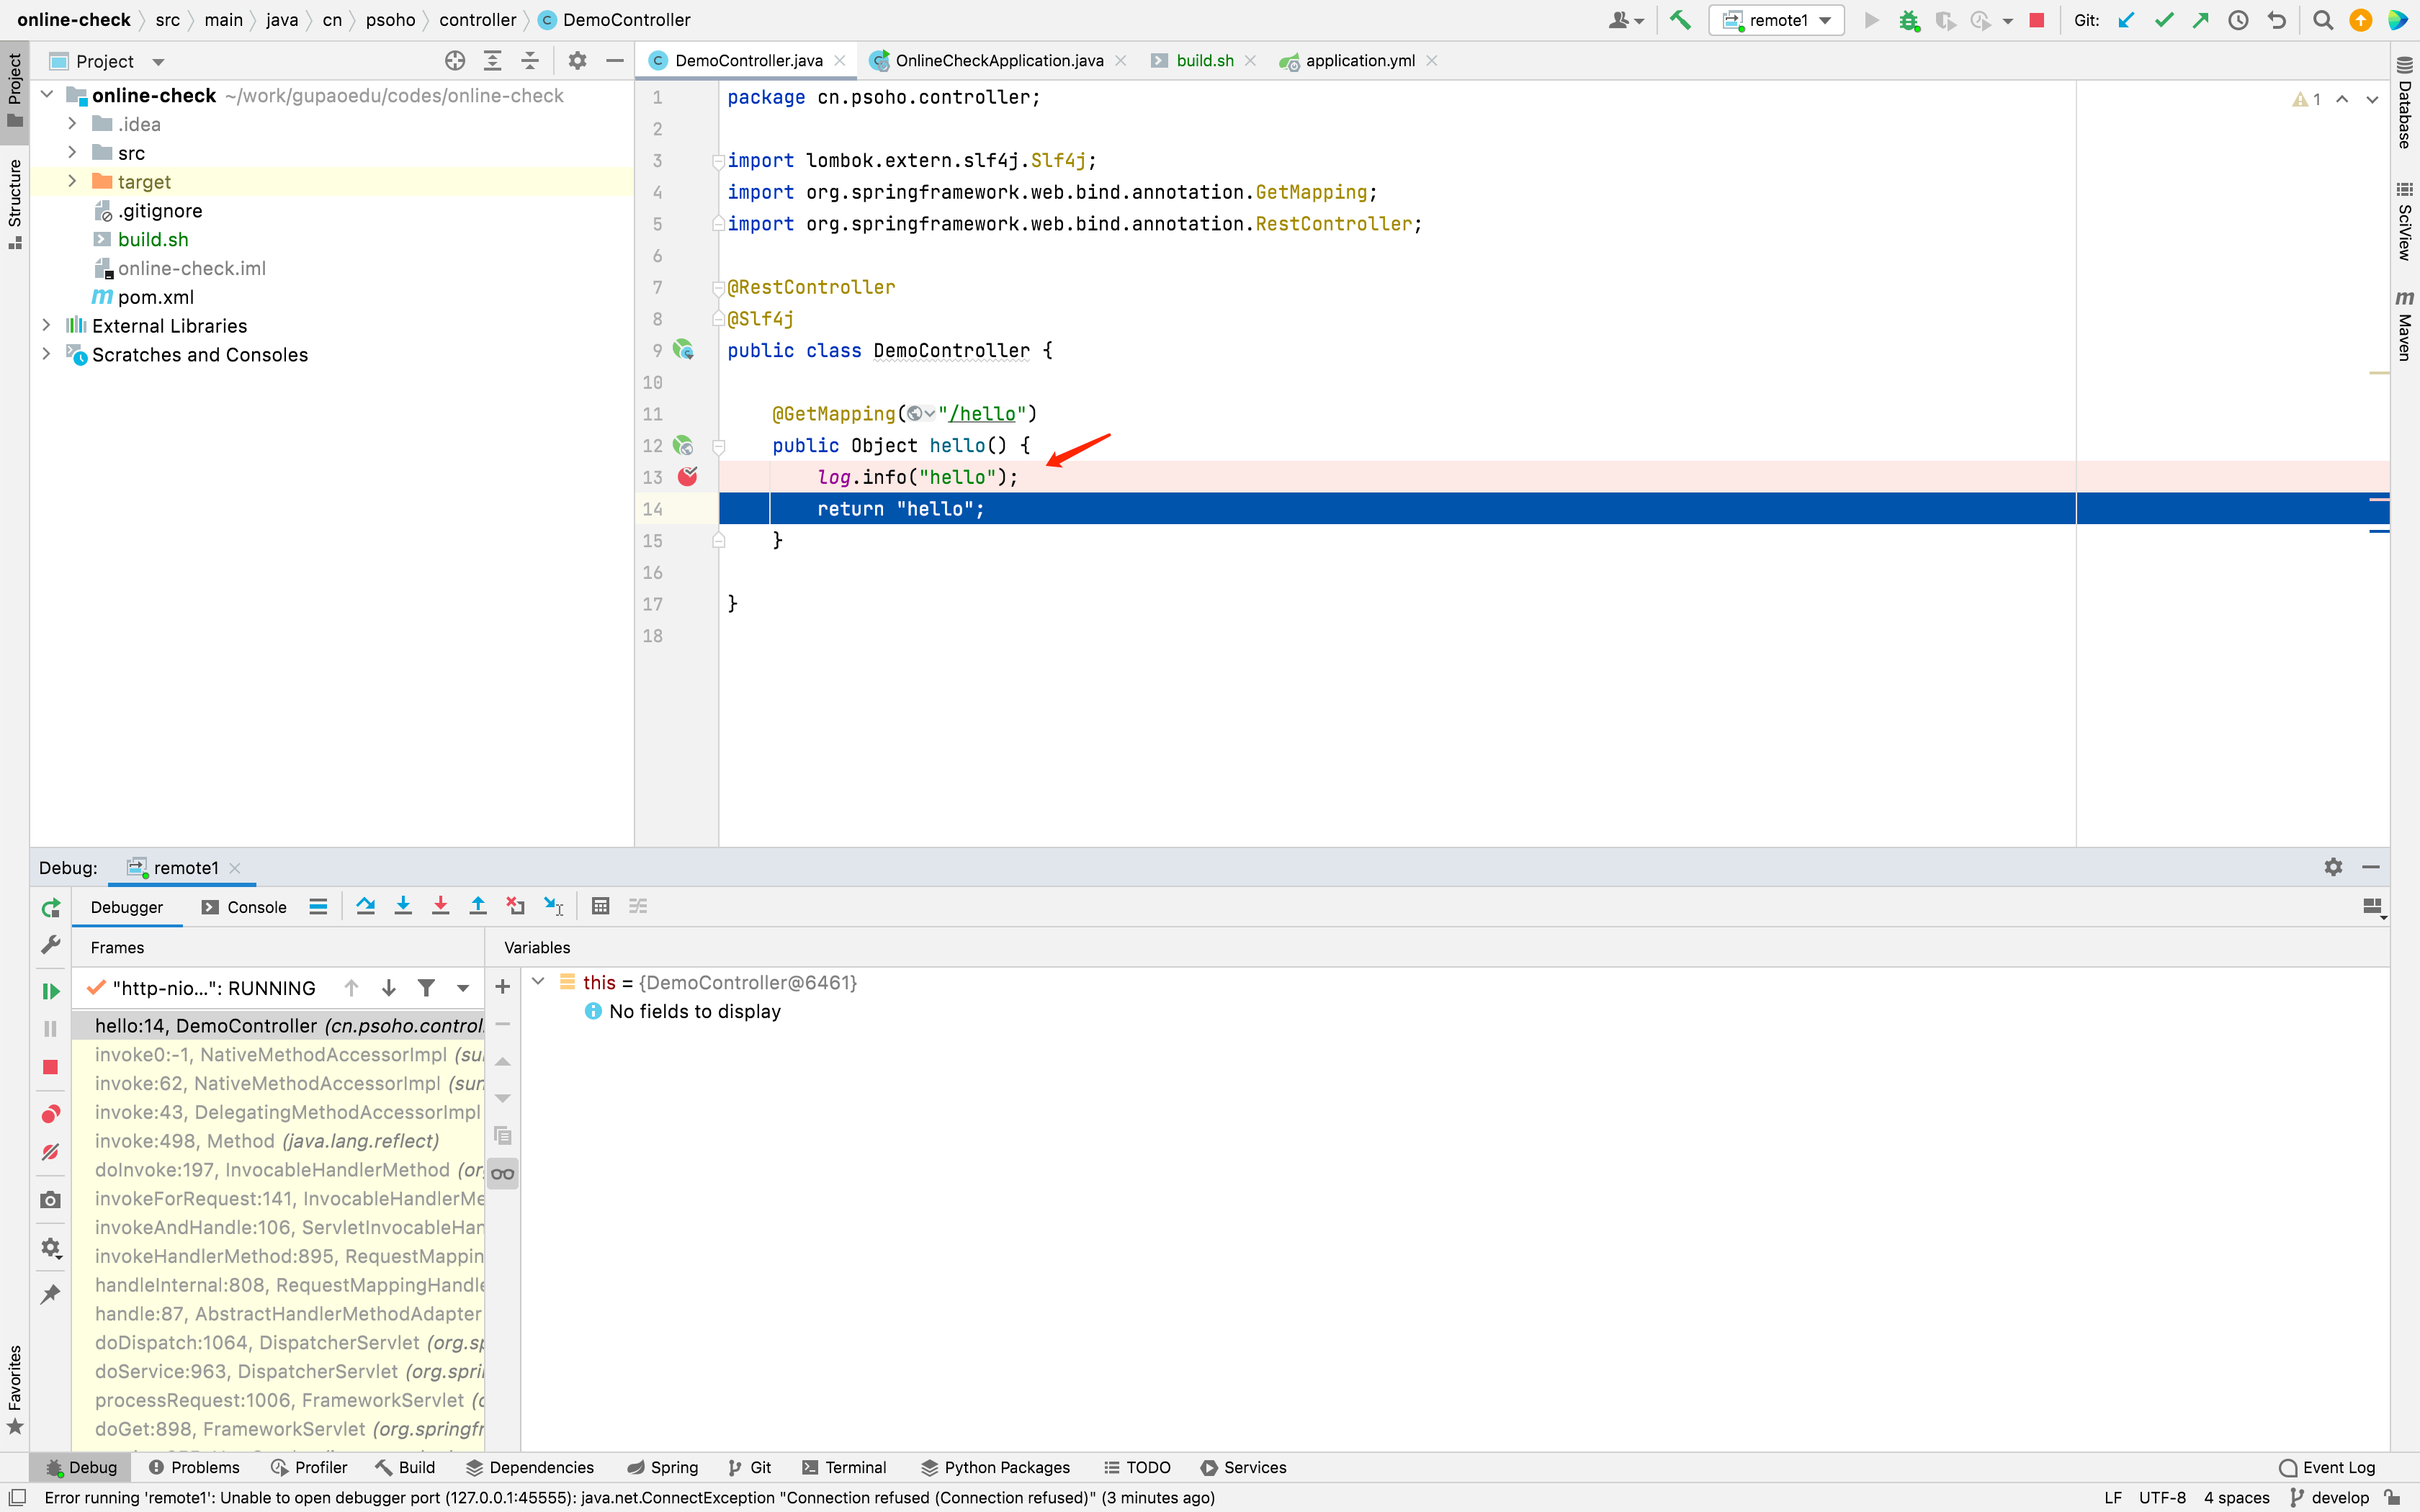The image size is (2420, 1512).
Task: Toggle Show Watches glasses icon
Action: (x=503, y=1174)
